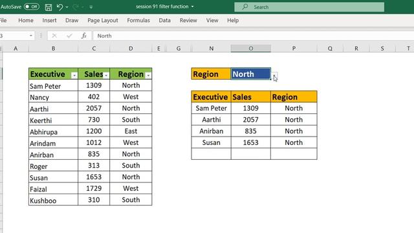
Task: Open the Help tab
Action: (x=233, y=20)
